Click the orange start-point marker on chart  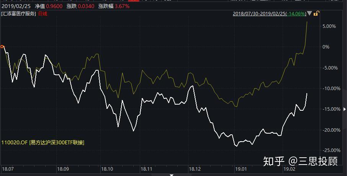pos(2,47)
